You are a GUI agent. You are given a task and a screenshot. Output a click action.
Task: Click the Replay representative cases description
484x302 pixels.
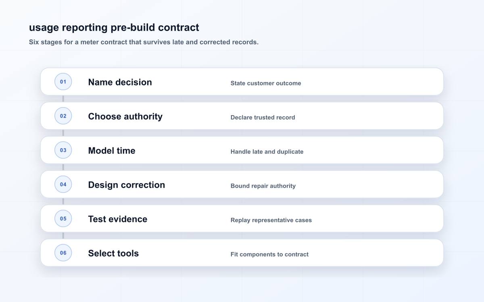coord(271,220)
